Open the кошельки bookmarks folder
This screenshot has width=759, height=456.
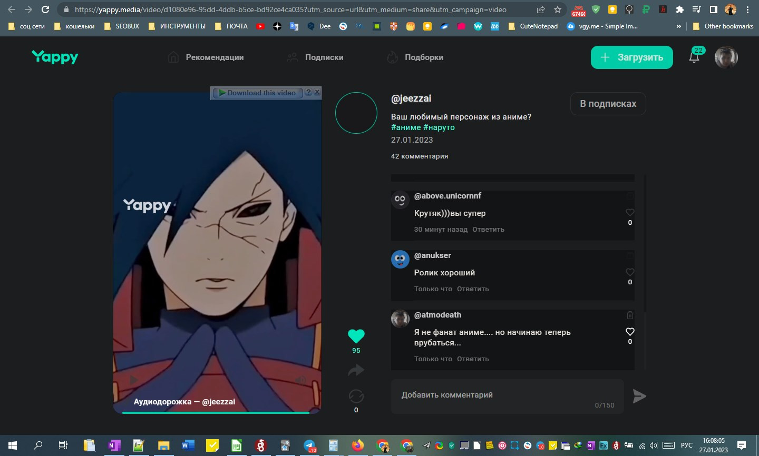74,26
